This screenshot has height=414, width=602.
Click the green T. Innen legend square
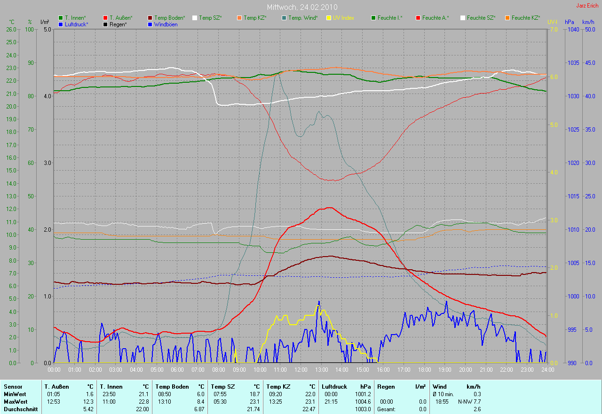pyautogui.click(x=61, y=18)
